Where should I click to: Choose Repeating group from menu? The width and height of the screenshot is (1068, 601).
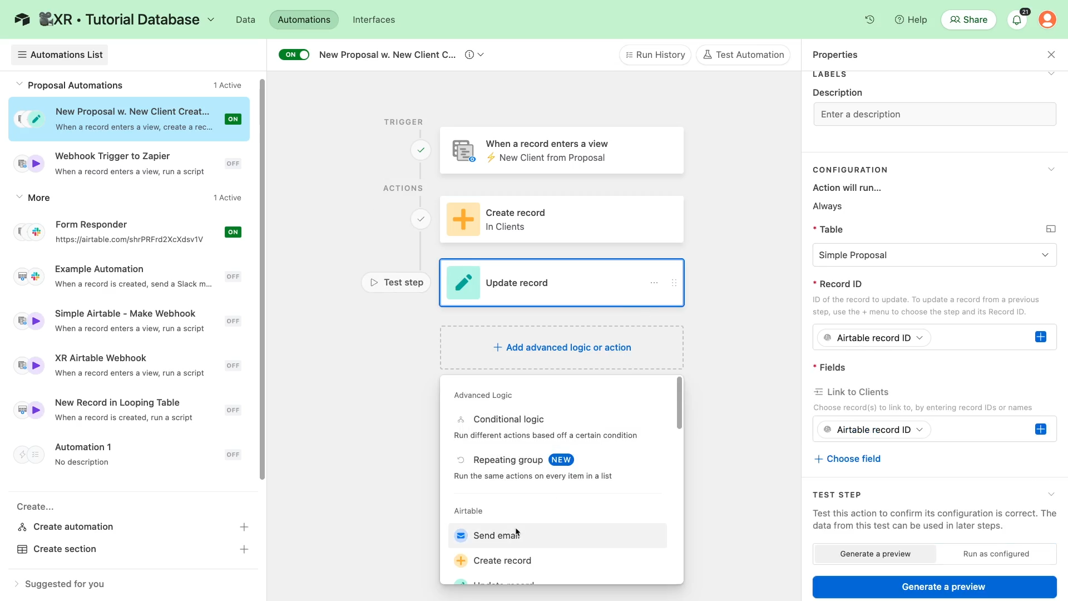click(557, 467)
